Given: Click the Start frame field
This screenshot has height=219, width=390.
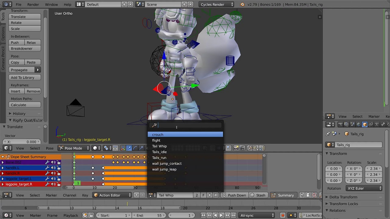Looking at the screenshot, I should 114,215.
